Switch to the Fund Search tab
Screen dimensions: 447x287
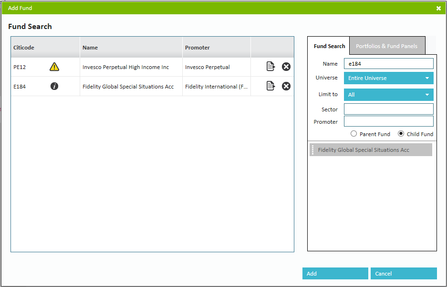(x=329, y=46)
